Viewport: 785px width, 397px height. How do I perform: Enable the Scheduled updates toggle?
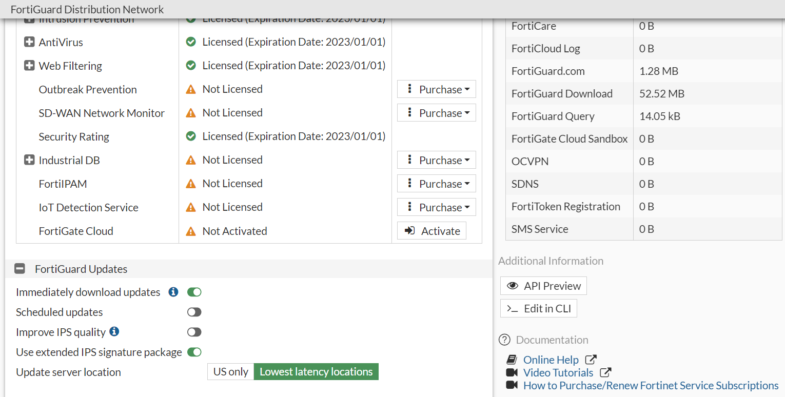(x=194, y=312)
